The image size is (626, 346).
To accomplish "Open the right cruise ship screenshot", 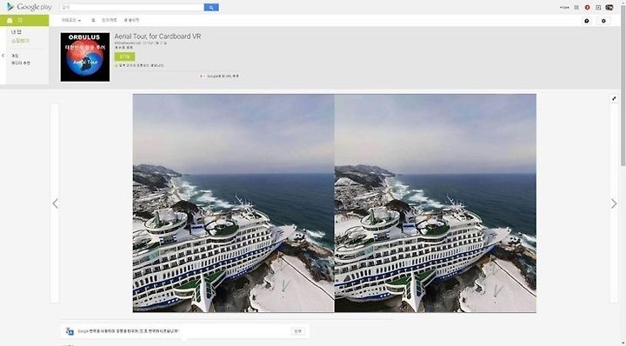I will [x=436, y=203].
